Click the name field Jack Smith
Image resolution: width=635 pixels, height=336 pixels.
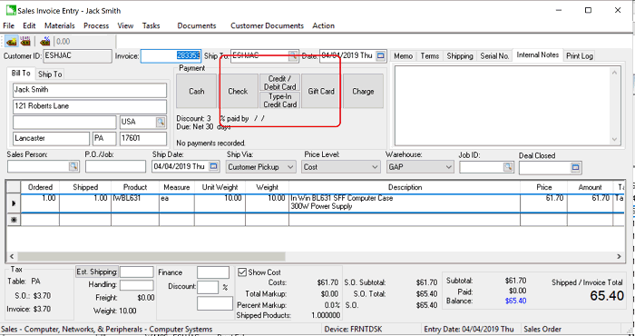90,90
